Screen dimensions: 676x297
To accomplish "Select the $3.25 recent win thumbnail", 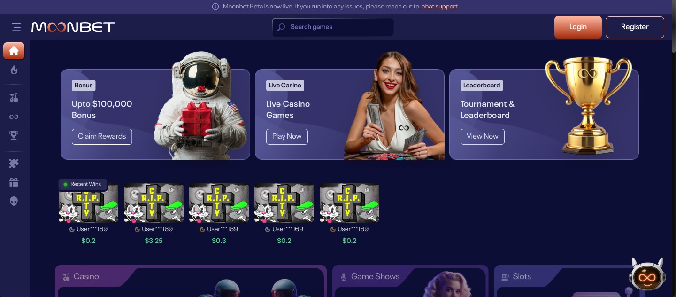I will tap(154, 203).
